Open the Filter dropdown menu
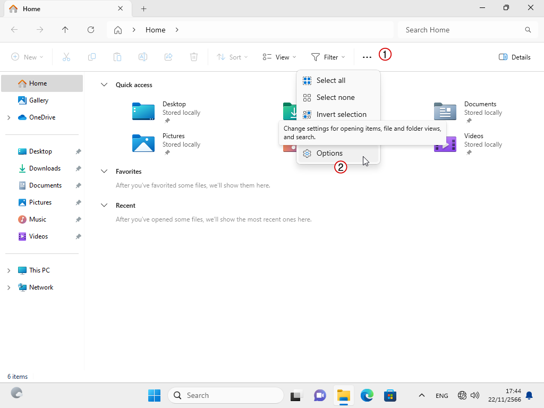The height and width of the screenshot is (408, 544). (328, 57)
